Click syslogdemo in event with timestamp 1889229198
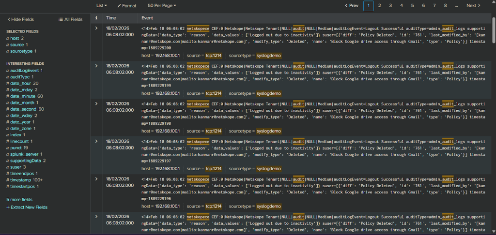Image resolution: width=496 pixels, height=235 pixels. click(268, 131)
